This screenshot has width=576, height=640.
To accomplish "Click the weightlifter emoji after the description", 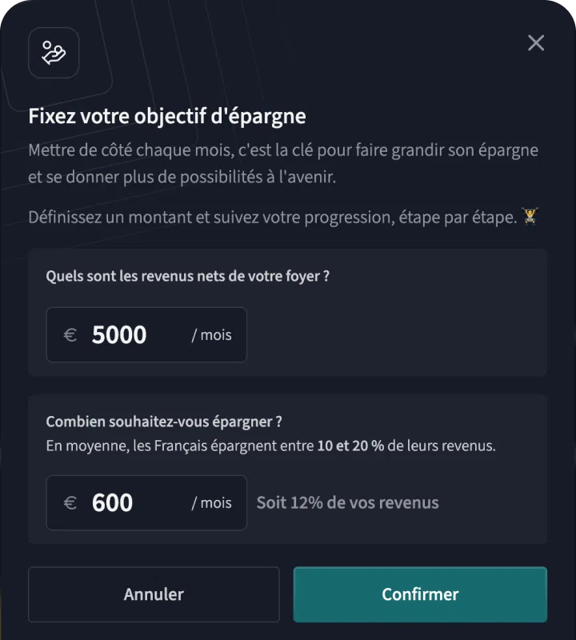I will (x=530, y=216).
